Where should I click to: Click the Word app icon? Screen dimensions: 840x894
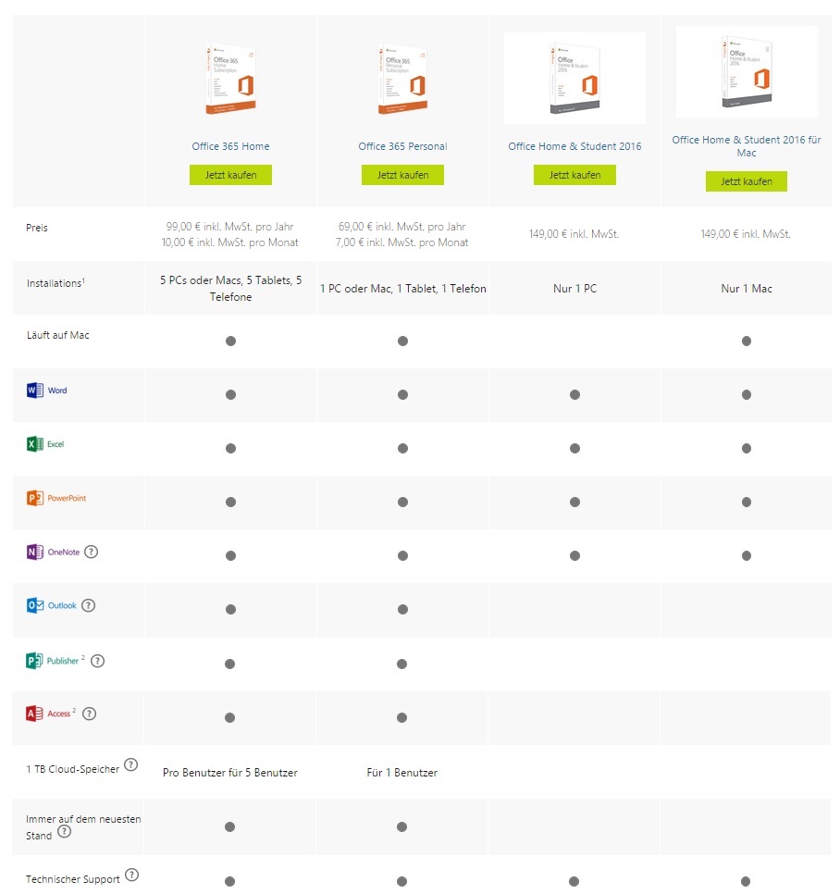[35, 391]
